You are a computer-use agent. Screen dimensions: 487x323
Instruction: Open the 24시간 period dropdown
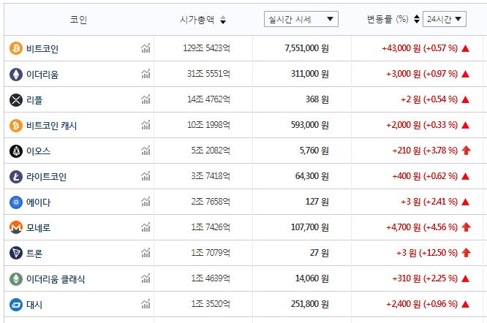coord(444,20)
